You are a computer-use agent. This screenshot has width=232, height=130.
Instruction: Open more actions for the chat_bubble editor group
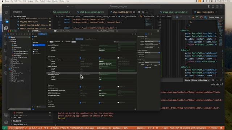tap(151, 12)
